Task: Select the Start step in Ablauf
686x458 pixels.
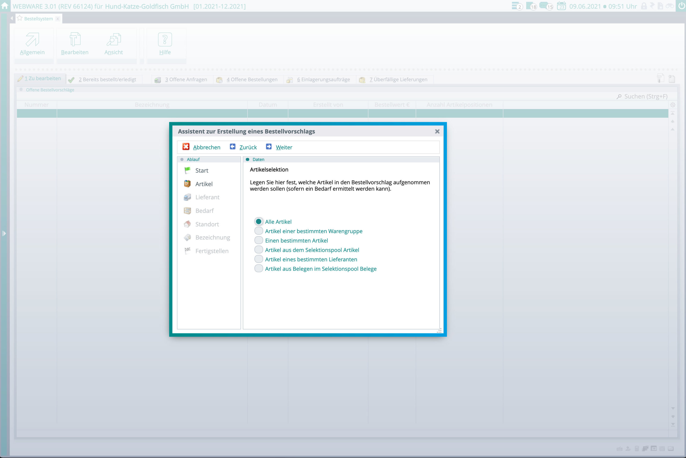Action: coord(202,171)
